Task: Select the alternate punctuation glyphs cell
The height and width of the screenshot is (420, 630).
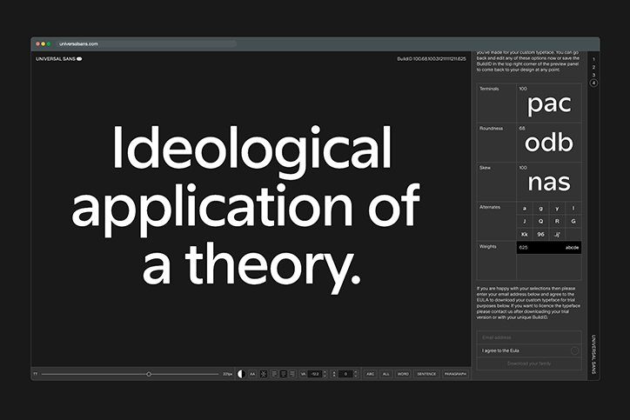Action: click(x=557, y=234)
